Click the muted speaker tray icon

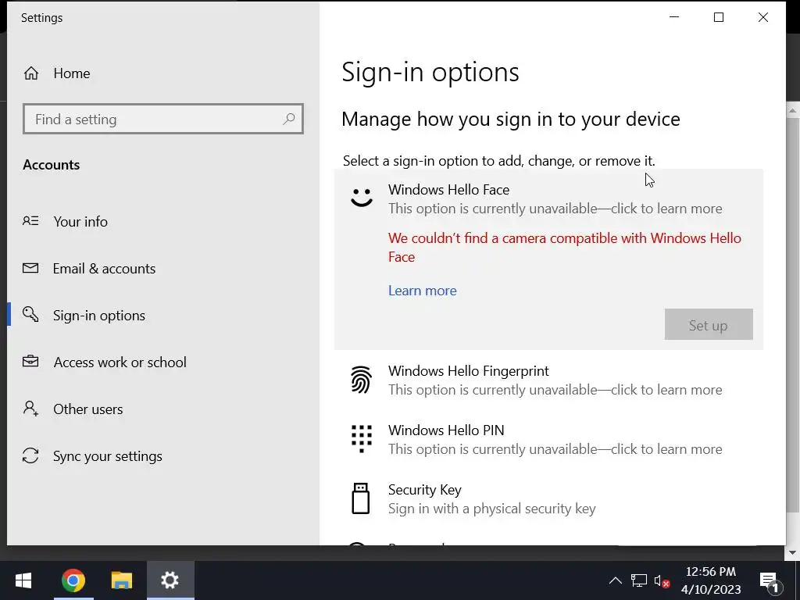(x=662, y=581)
